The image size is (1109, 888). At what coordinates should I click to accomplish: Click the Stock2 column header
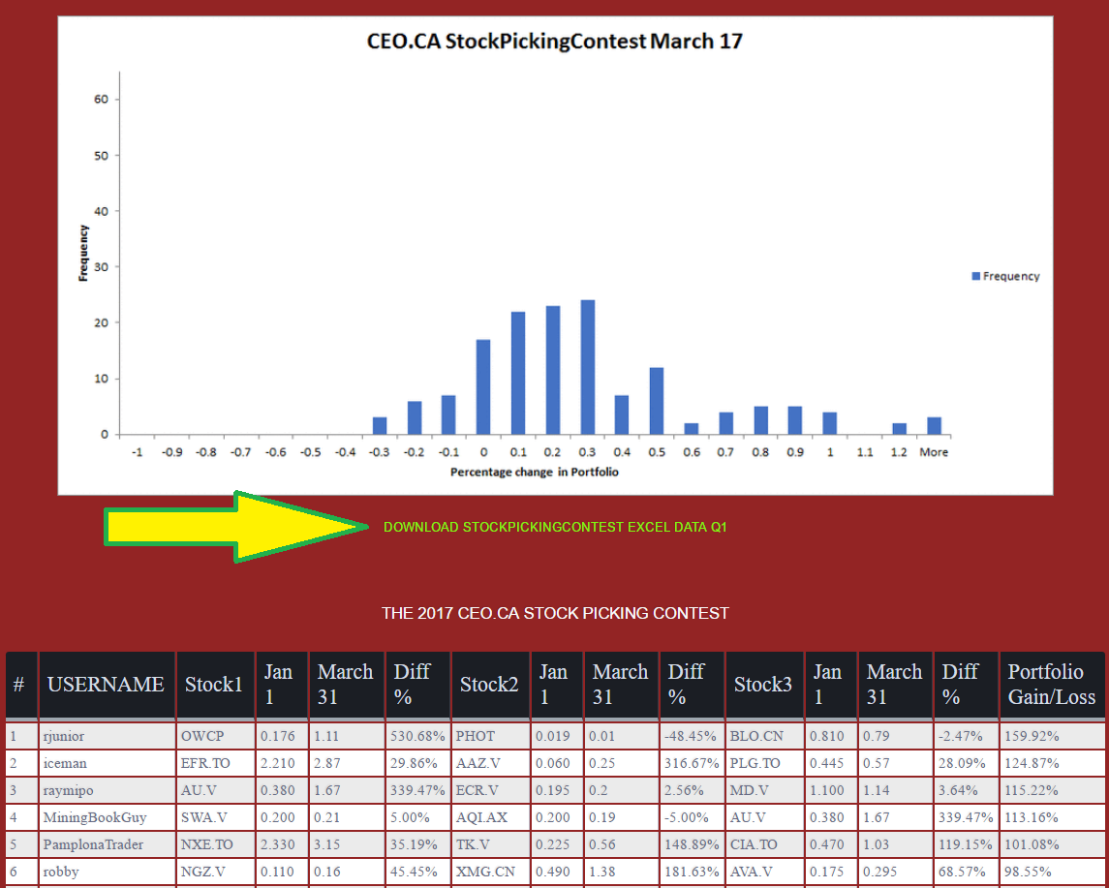tap(490, 685)
